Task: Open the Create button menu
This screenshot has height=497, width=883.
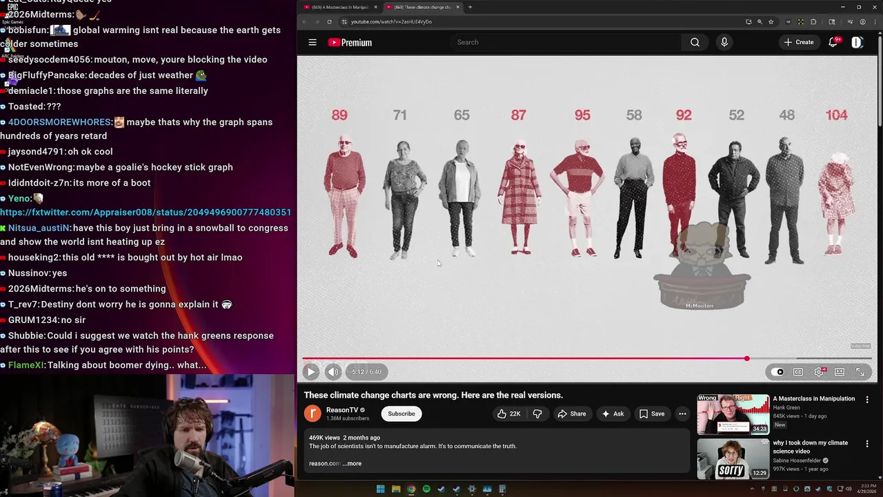Action: (799, 42)
